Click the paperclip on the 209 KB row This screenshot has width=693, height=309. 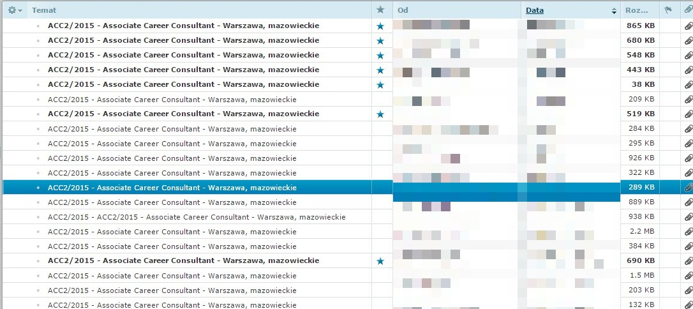(688, 100)
